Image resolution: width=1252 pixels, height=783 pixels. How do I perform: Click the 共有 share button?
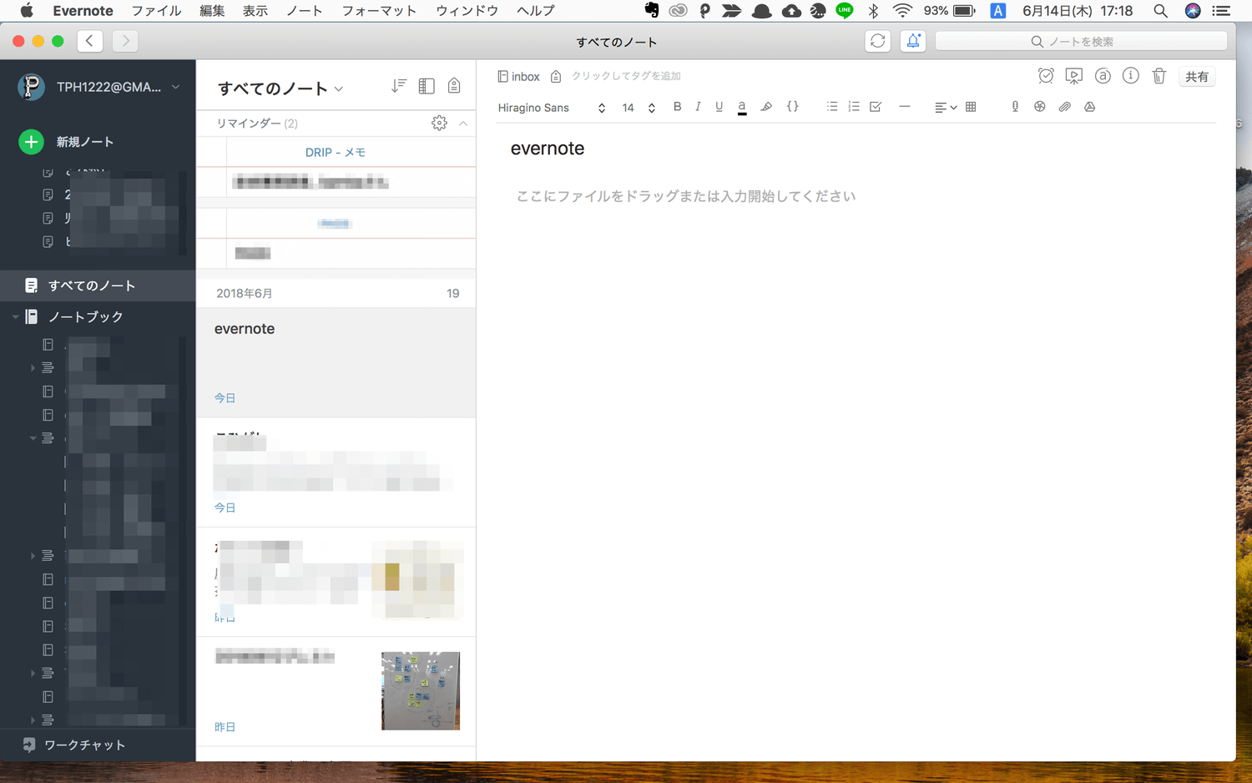click(x=1197, y=76)
